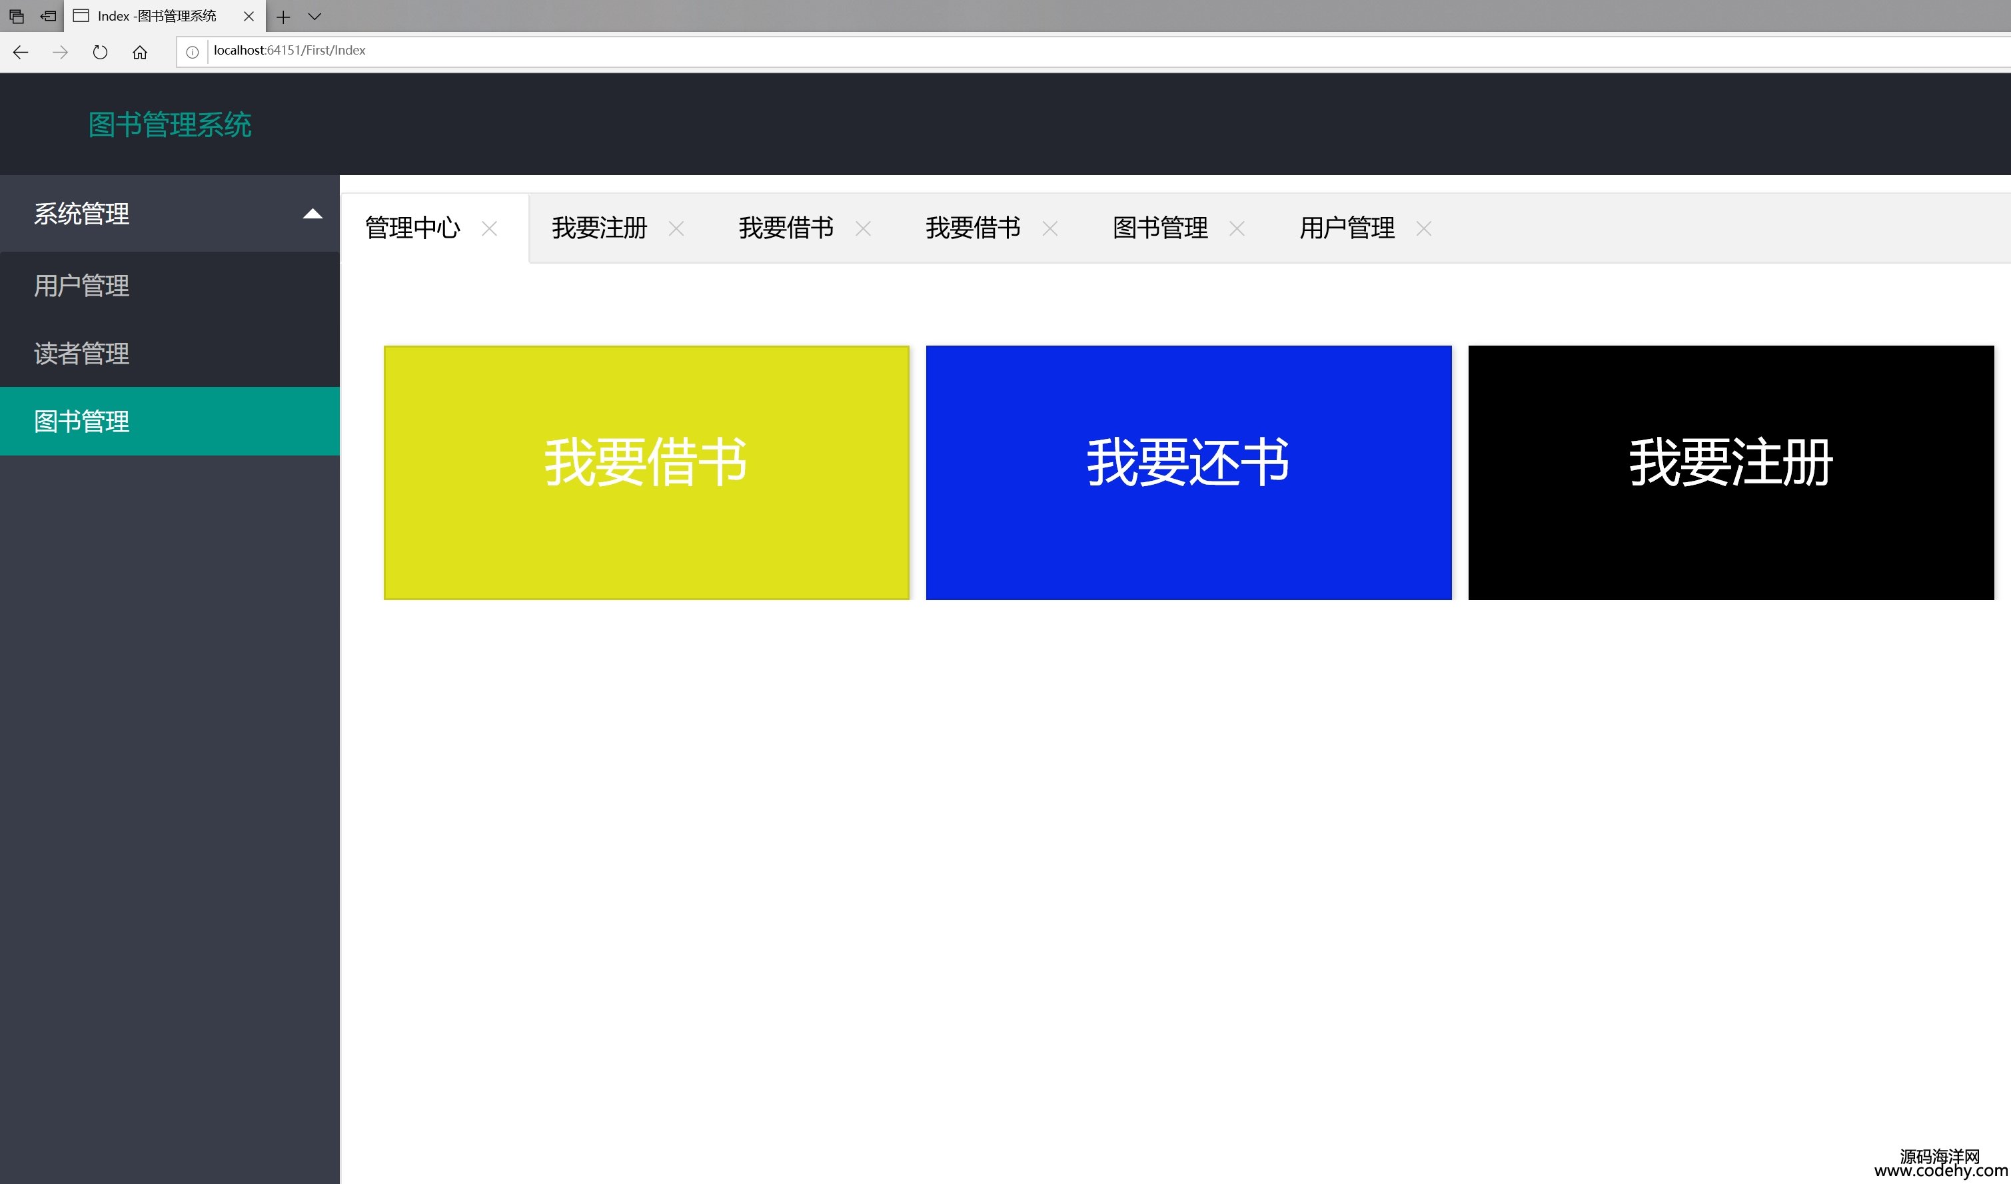The height and width of the screenshot is (1184, 2011).
Task: Collapse the 系统管理 sidebar menu arrow
Action: pos(313,214)
